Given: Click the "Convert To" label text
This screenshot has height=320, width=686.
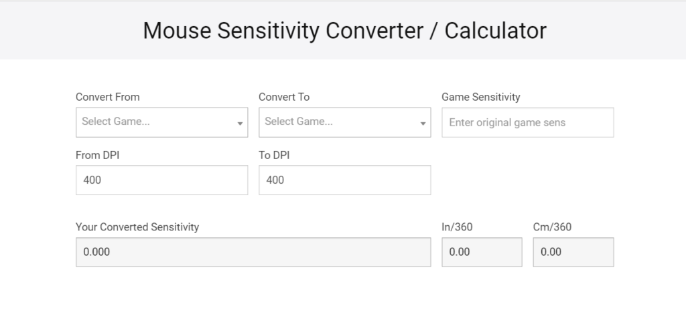Looking at the screenshot, I should coord(284,97).
